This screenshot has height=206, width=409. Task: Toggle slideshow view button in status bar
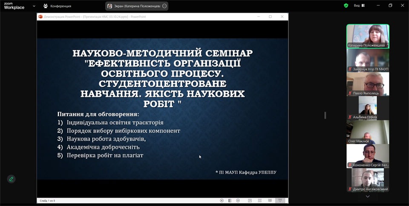point(280,200)
